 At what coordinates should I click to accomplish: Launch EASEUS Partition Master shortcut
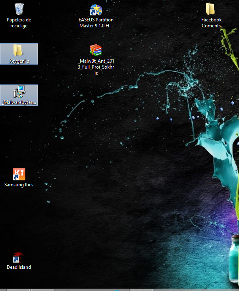pyautogui.click(x=96, y=10)
